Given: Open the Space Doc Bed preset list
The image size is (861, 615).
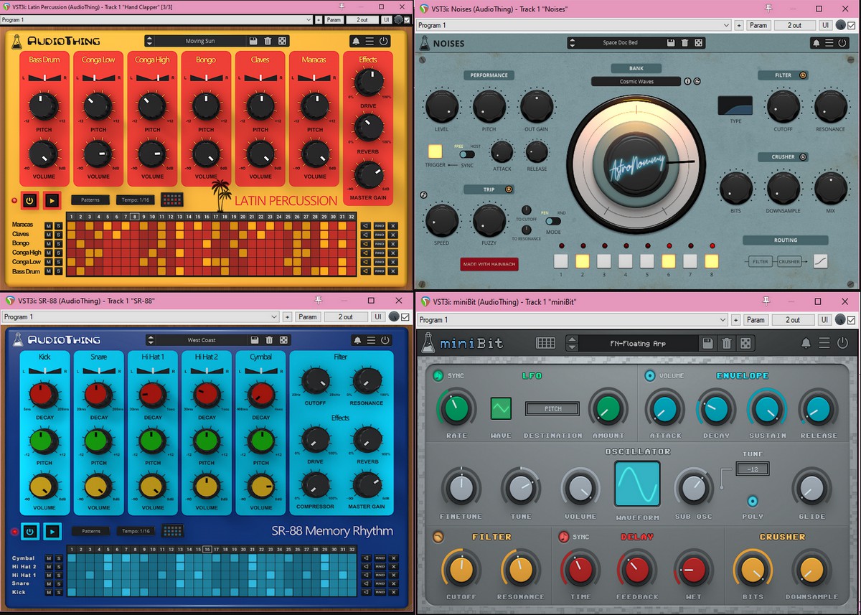Looking at the screenshot, I should (620, 43).
